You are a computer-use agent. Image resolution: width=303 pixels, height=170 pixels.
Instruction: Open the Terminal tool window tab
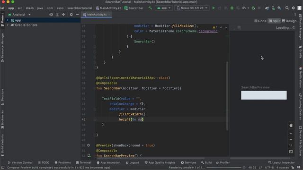tap(83, 162)
